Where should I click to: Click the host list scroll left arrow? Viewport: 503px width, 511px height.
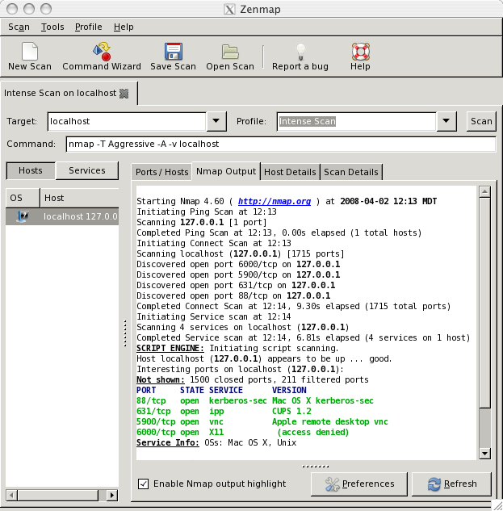click(12, 496)
